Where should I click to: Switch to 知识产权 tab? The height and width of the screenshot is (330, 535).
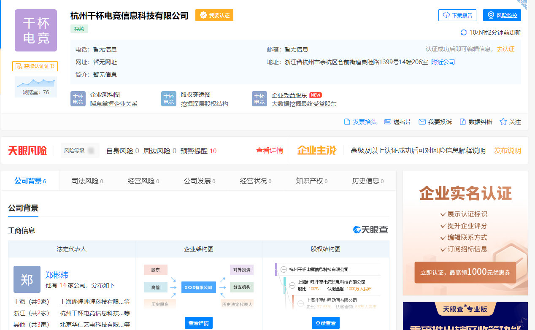tap(312, 181)
